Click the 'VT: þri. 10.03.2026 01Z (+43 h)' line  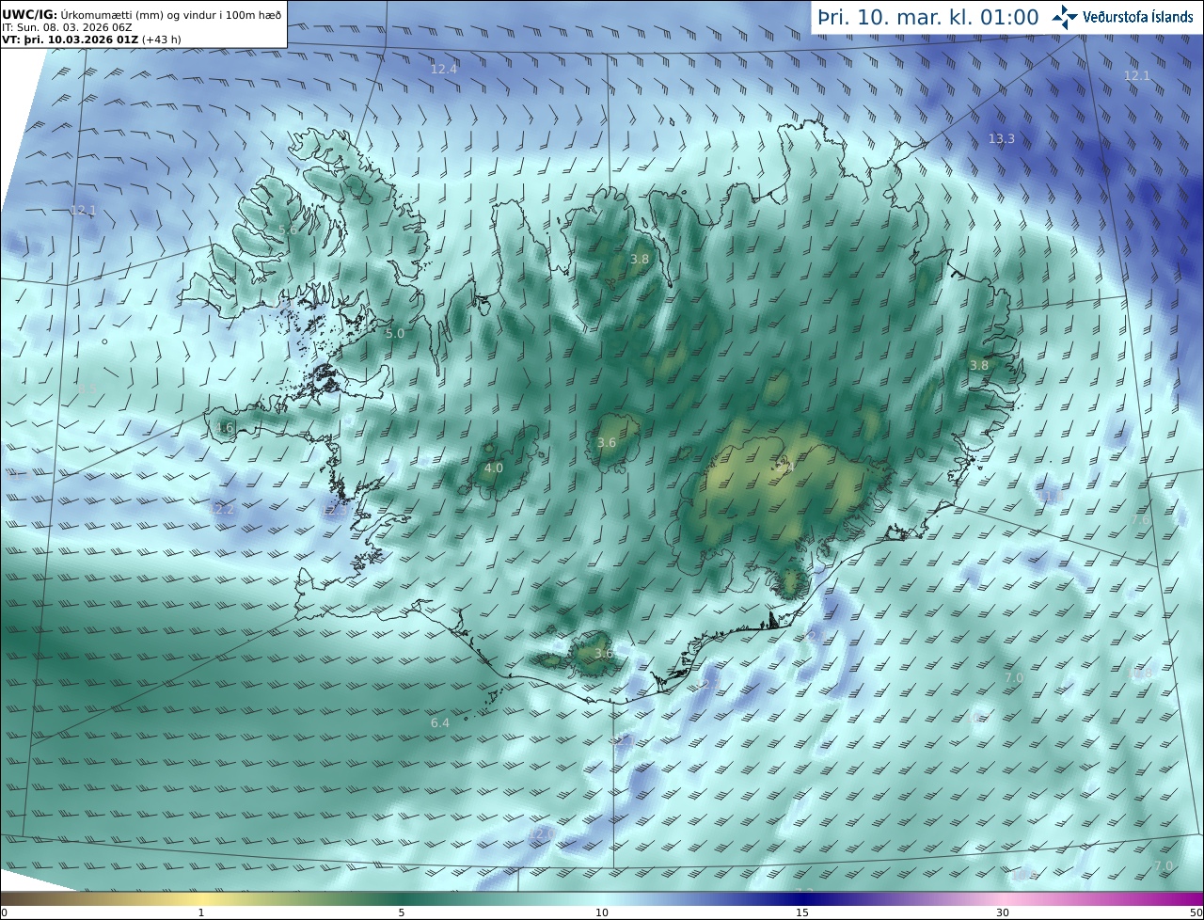[x=91, y=40]
